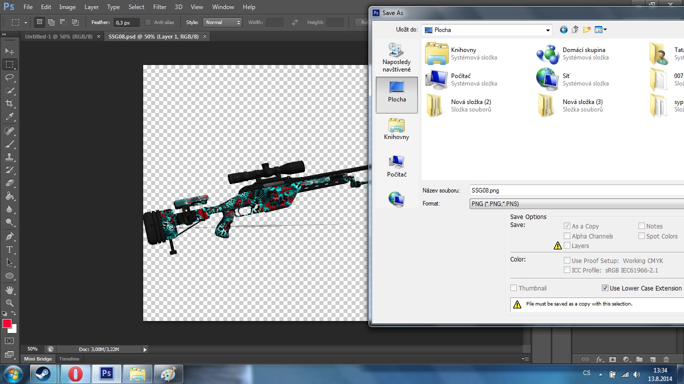Image resolution: width=684 pixels, height=384 pixels.
Task: Select the Clone Stamp tool
Action: click(x=10, y=157)
